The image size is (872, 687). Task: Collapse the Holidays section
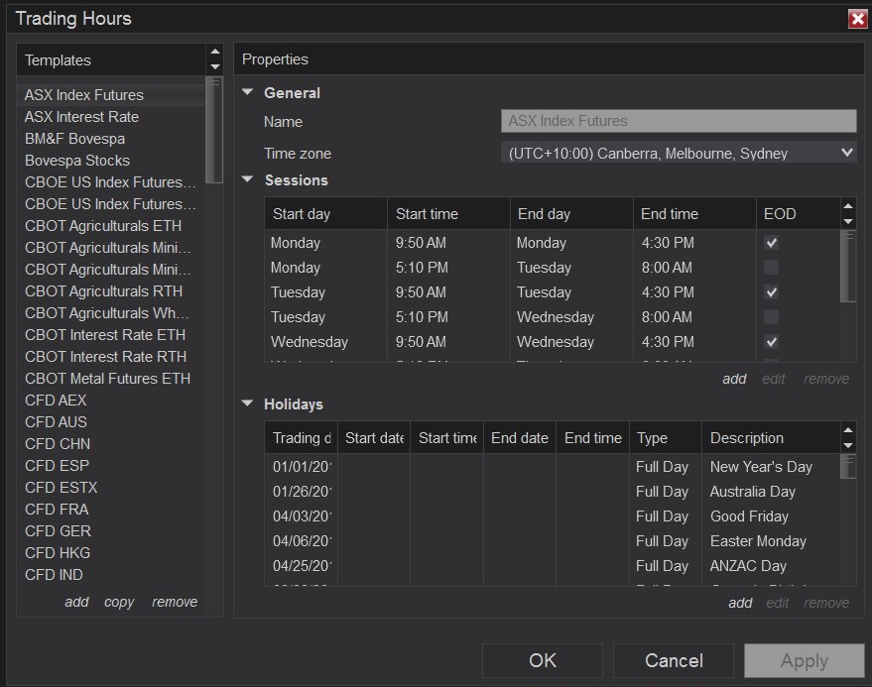248,404
